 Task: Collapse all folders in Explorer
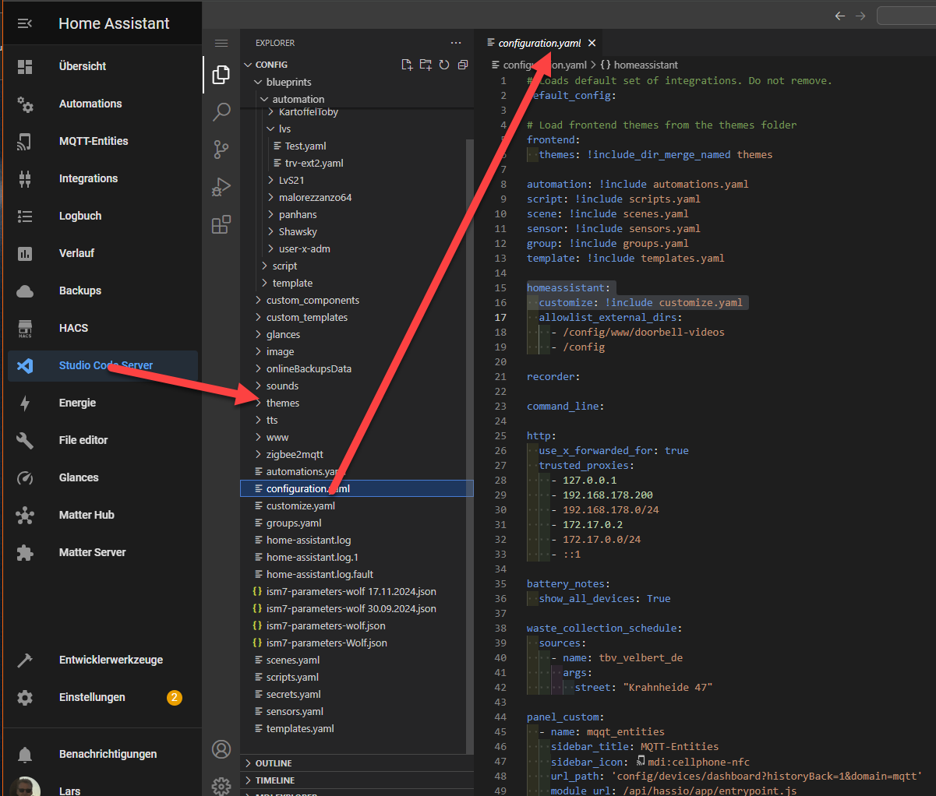pos(463,65)
